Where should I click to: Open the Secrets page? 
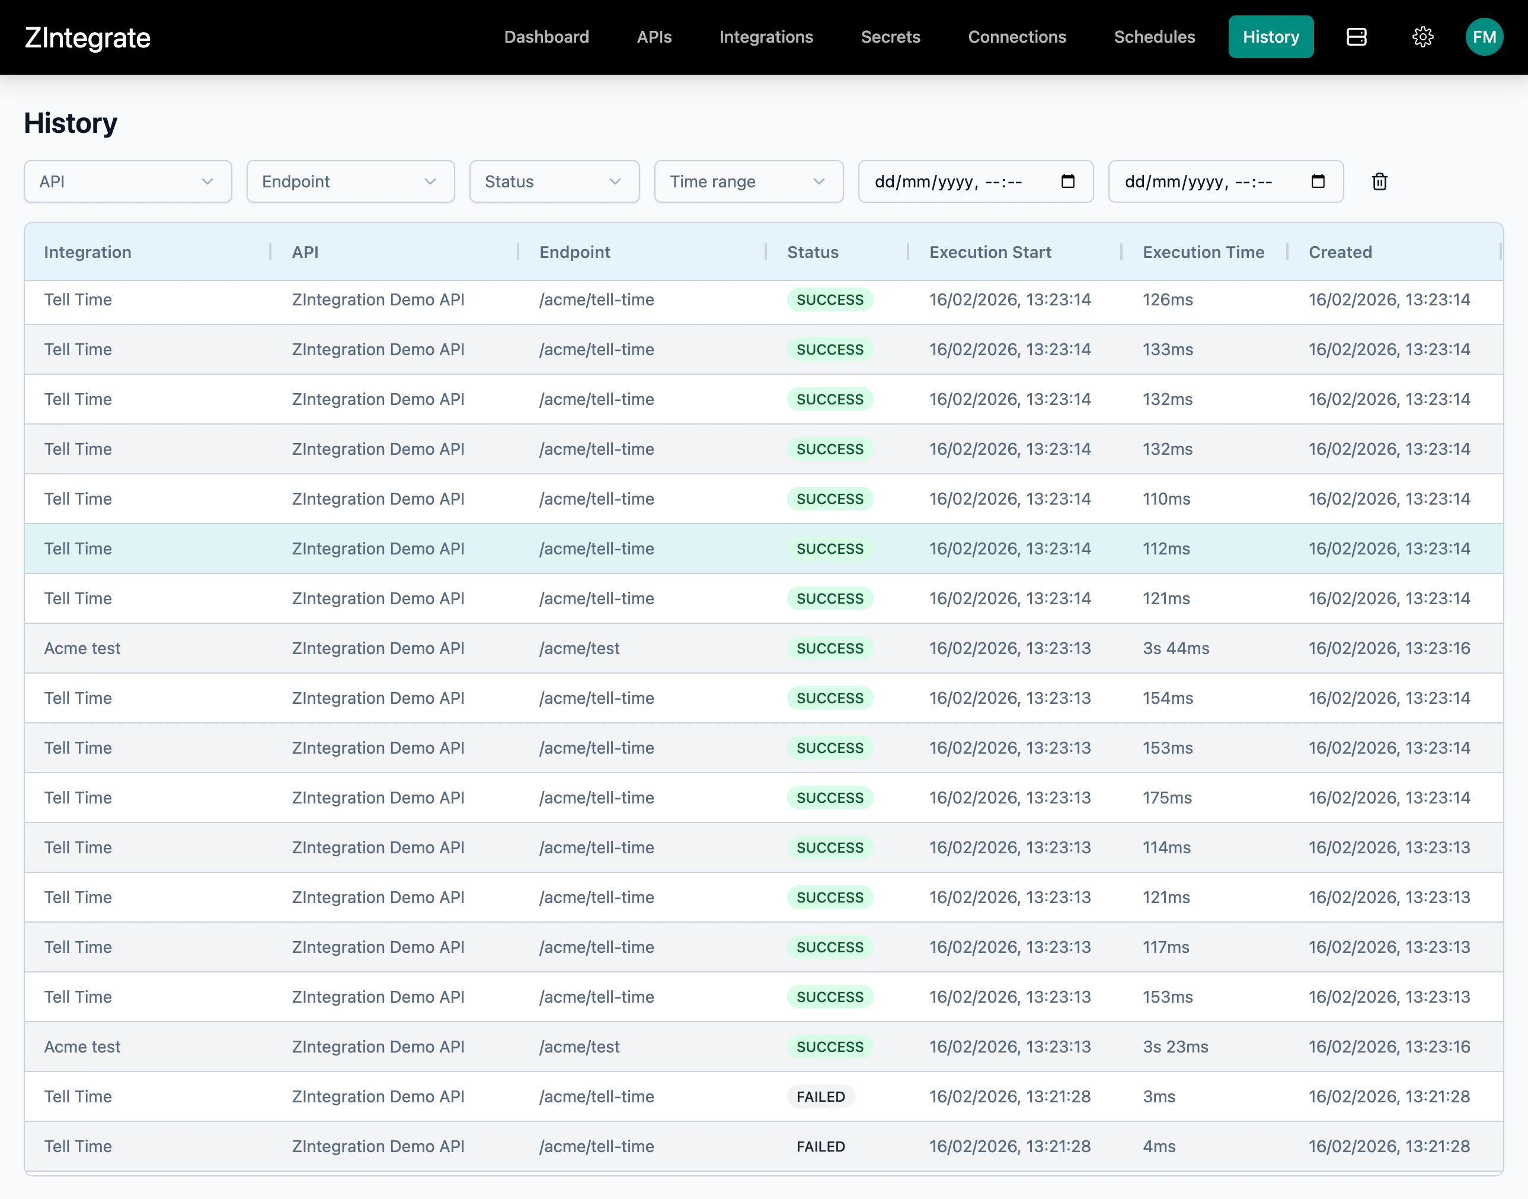(890, 37)
